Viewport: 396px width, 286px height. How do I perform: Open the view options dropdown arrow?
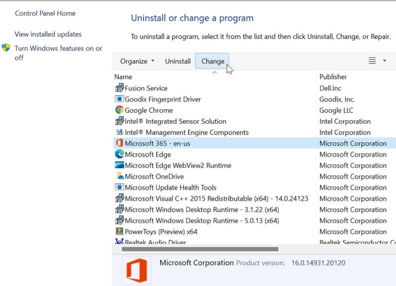point(385,60)
